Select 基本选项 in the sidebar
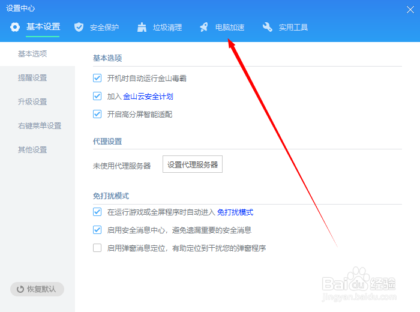The width and height of the screenshot is (420, 312). click(37, 54)
